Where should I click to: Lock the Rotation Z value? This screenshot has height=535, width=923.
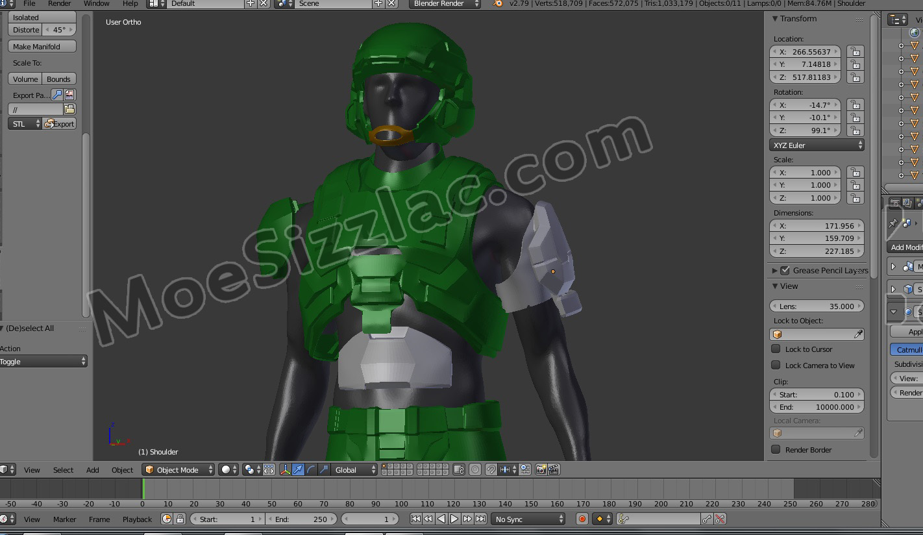pos(855,130)
